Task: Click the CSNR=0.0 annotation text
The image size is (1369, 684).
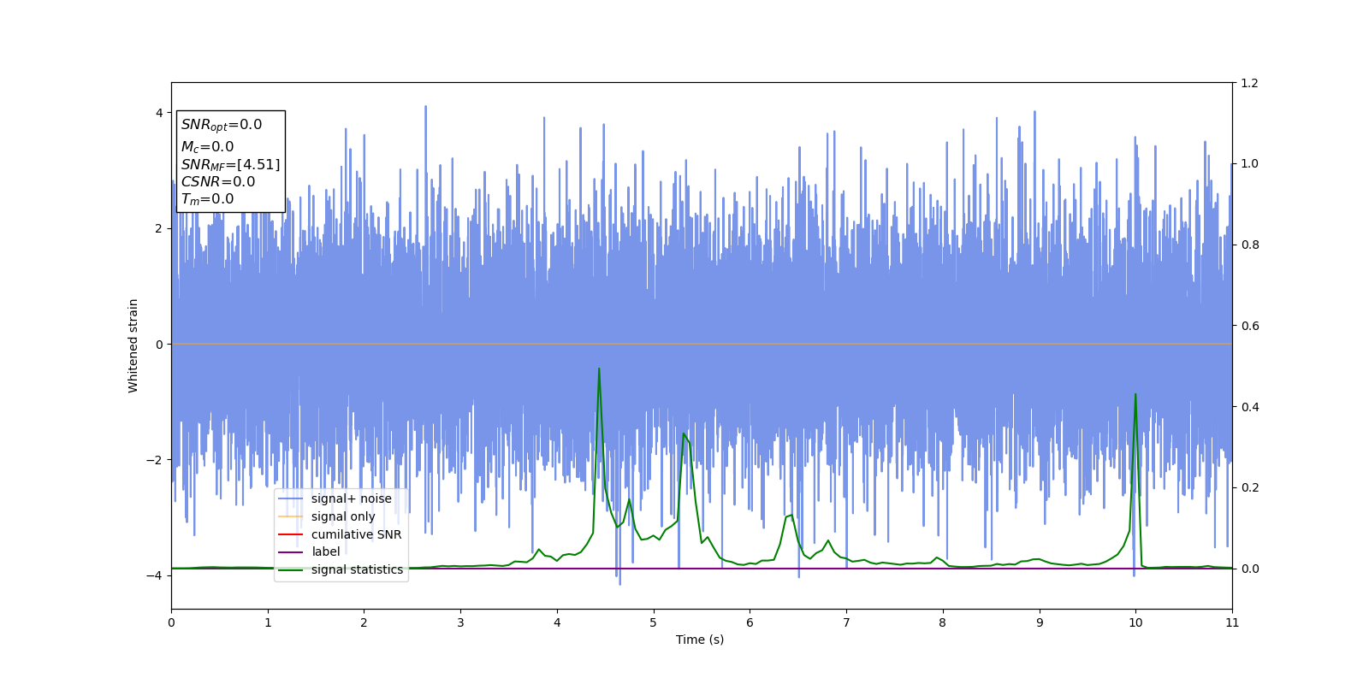Action: pos(218,181)
